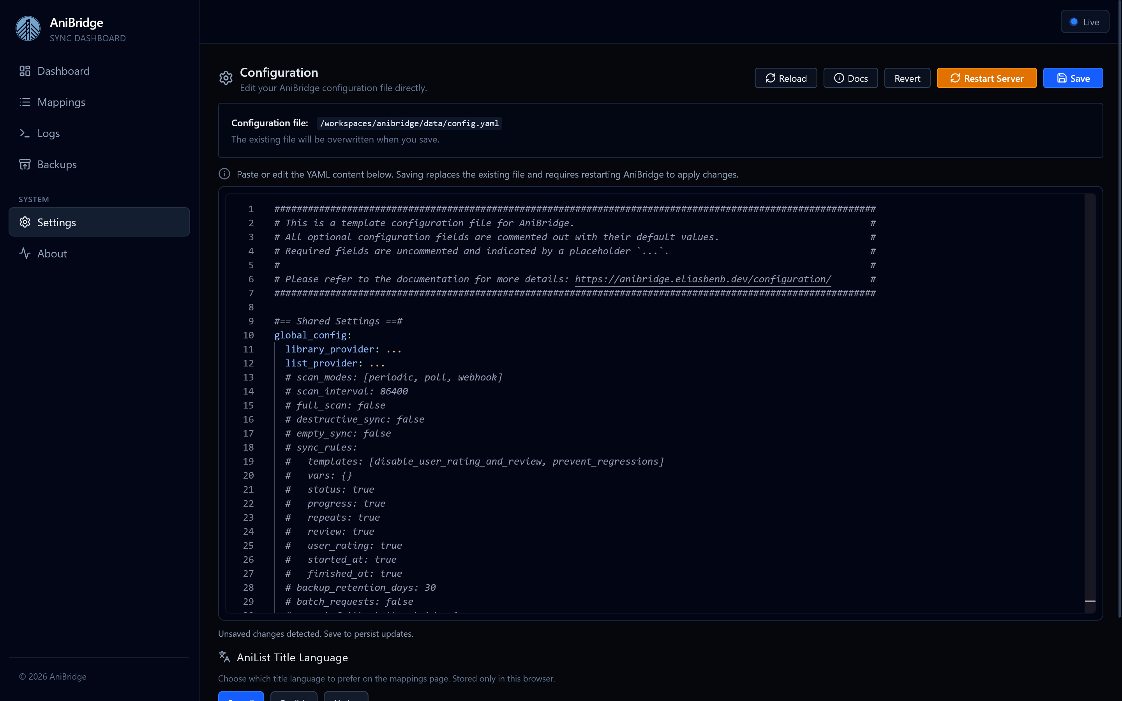Image resolution: width=1122 pixels, height=701 pixels.
Task: Click the © 2026 AniBridge footer text
Action: (53, 676)
